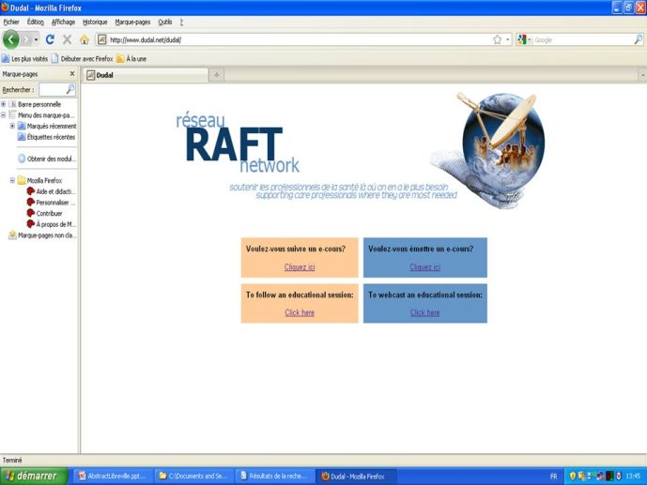Open the Édition menu
The width and height of the screenshot is (647, 485).
pyautogui.click(x=36, y=22)
